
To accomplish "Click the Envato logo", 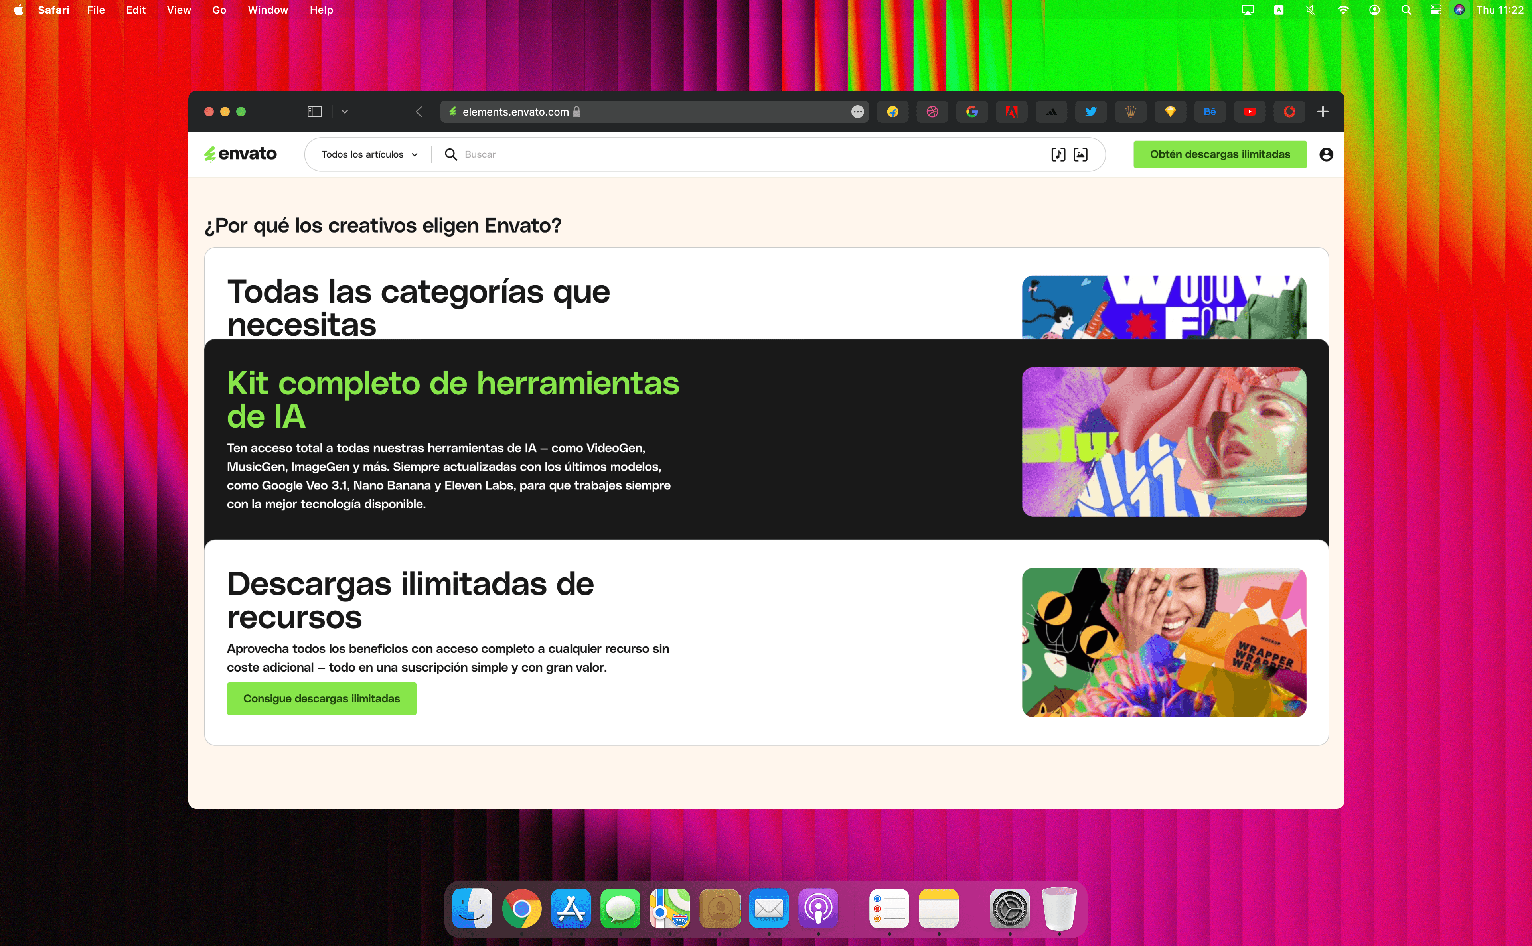I will 240,154.
